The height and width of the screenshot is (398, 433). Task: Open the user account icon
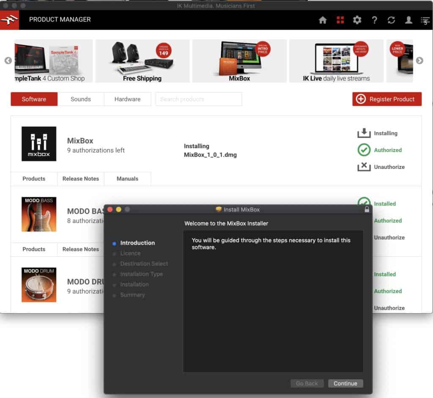pos(408,20)
